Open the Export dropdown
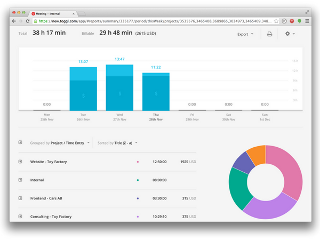Viewport: 320px width, 240px height. [x=245, y=34]
